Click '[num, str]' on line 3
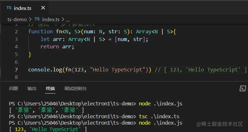Viewport: 248px width, 132px height. [x=130, y=39]
